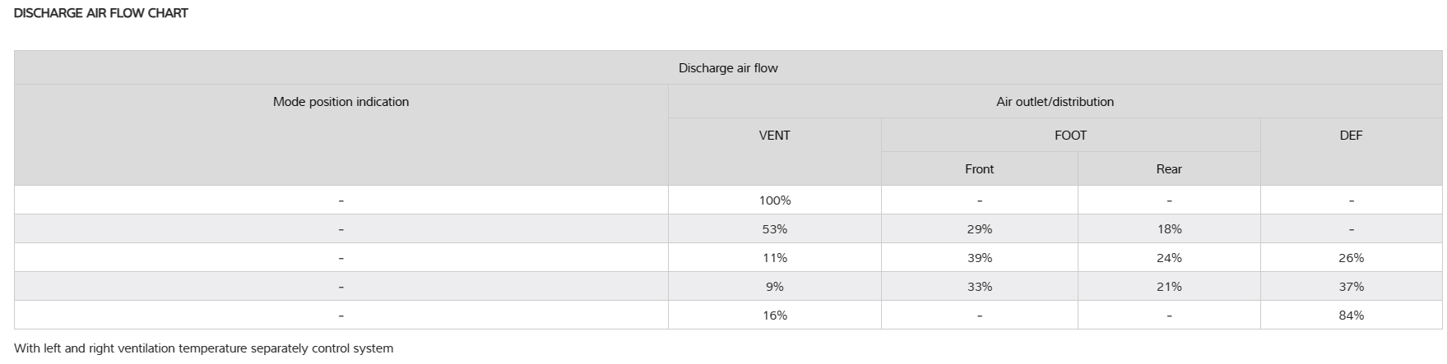Click the Discharge air flow table header

[x=727, y=68]
